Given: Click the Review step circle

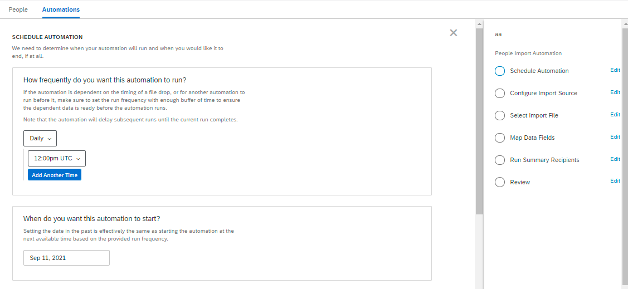Looking at the screenshot, I should coord(500,183).
